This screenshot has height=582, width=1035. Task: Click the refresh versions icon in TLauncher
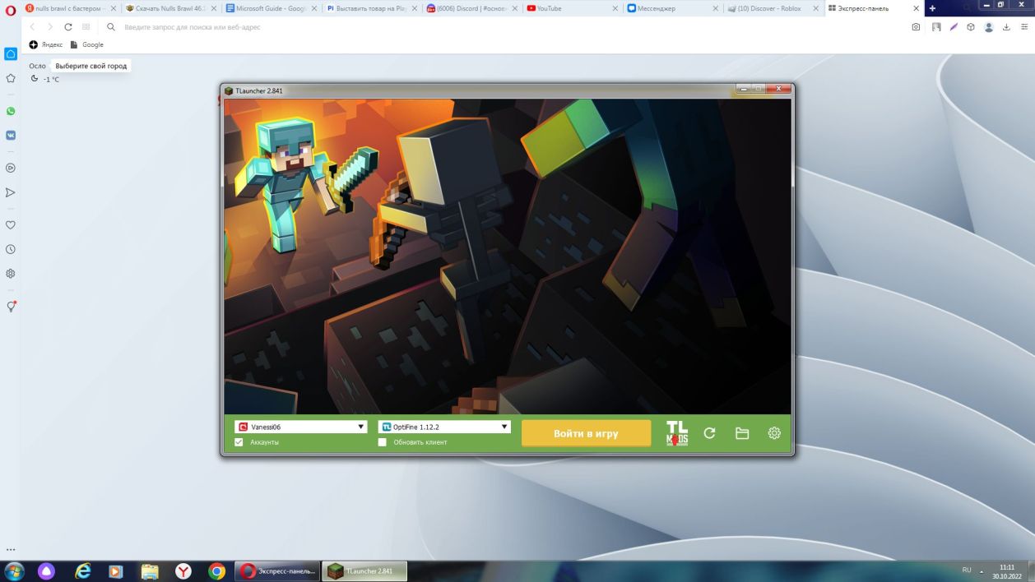pyautogui.click(x=709, y=433)
